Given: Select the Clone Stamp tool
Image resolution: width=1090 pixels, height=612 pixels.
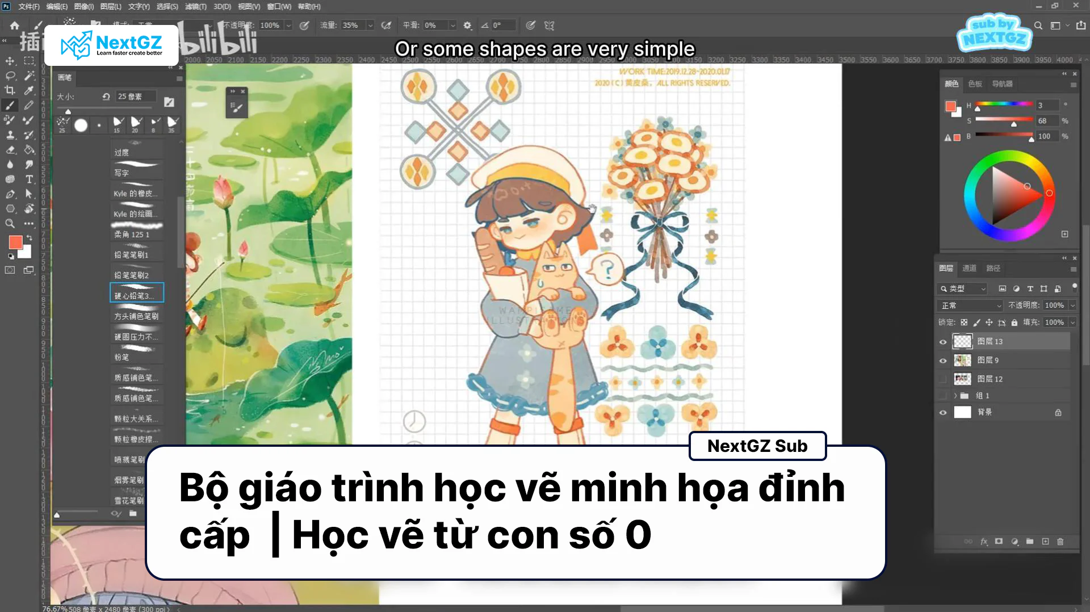Looking at the screenshot, I should point(10,135).
